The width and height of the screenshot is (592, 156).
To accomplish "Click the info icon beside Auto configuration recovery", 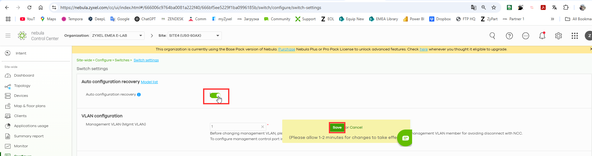I will click(139, 95).
